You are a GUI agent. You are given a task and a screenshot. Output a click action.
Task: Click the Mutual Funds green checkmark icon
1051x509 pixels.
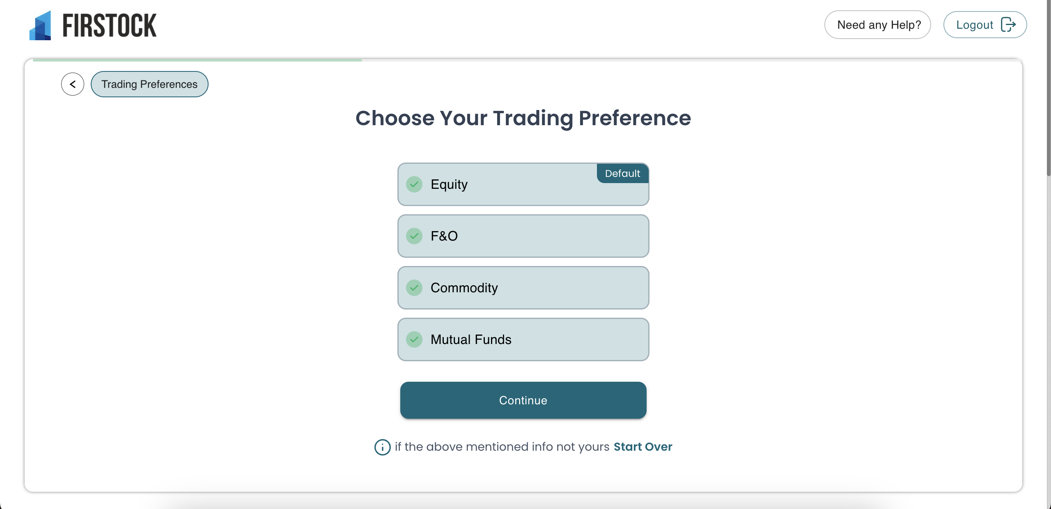click(x=414, y=339)
